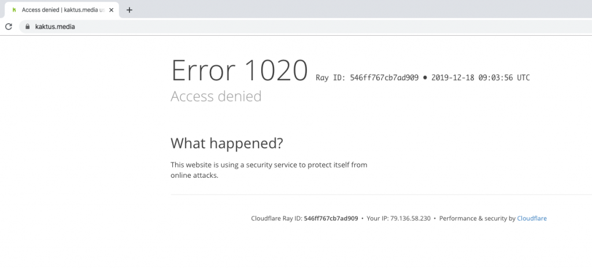The width and height of the screenshot is (592, 269).
Task: Click the horizontal divider above the footer
Action: coord(382,195)
